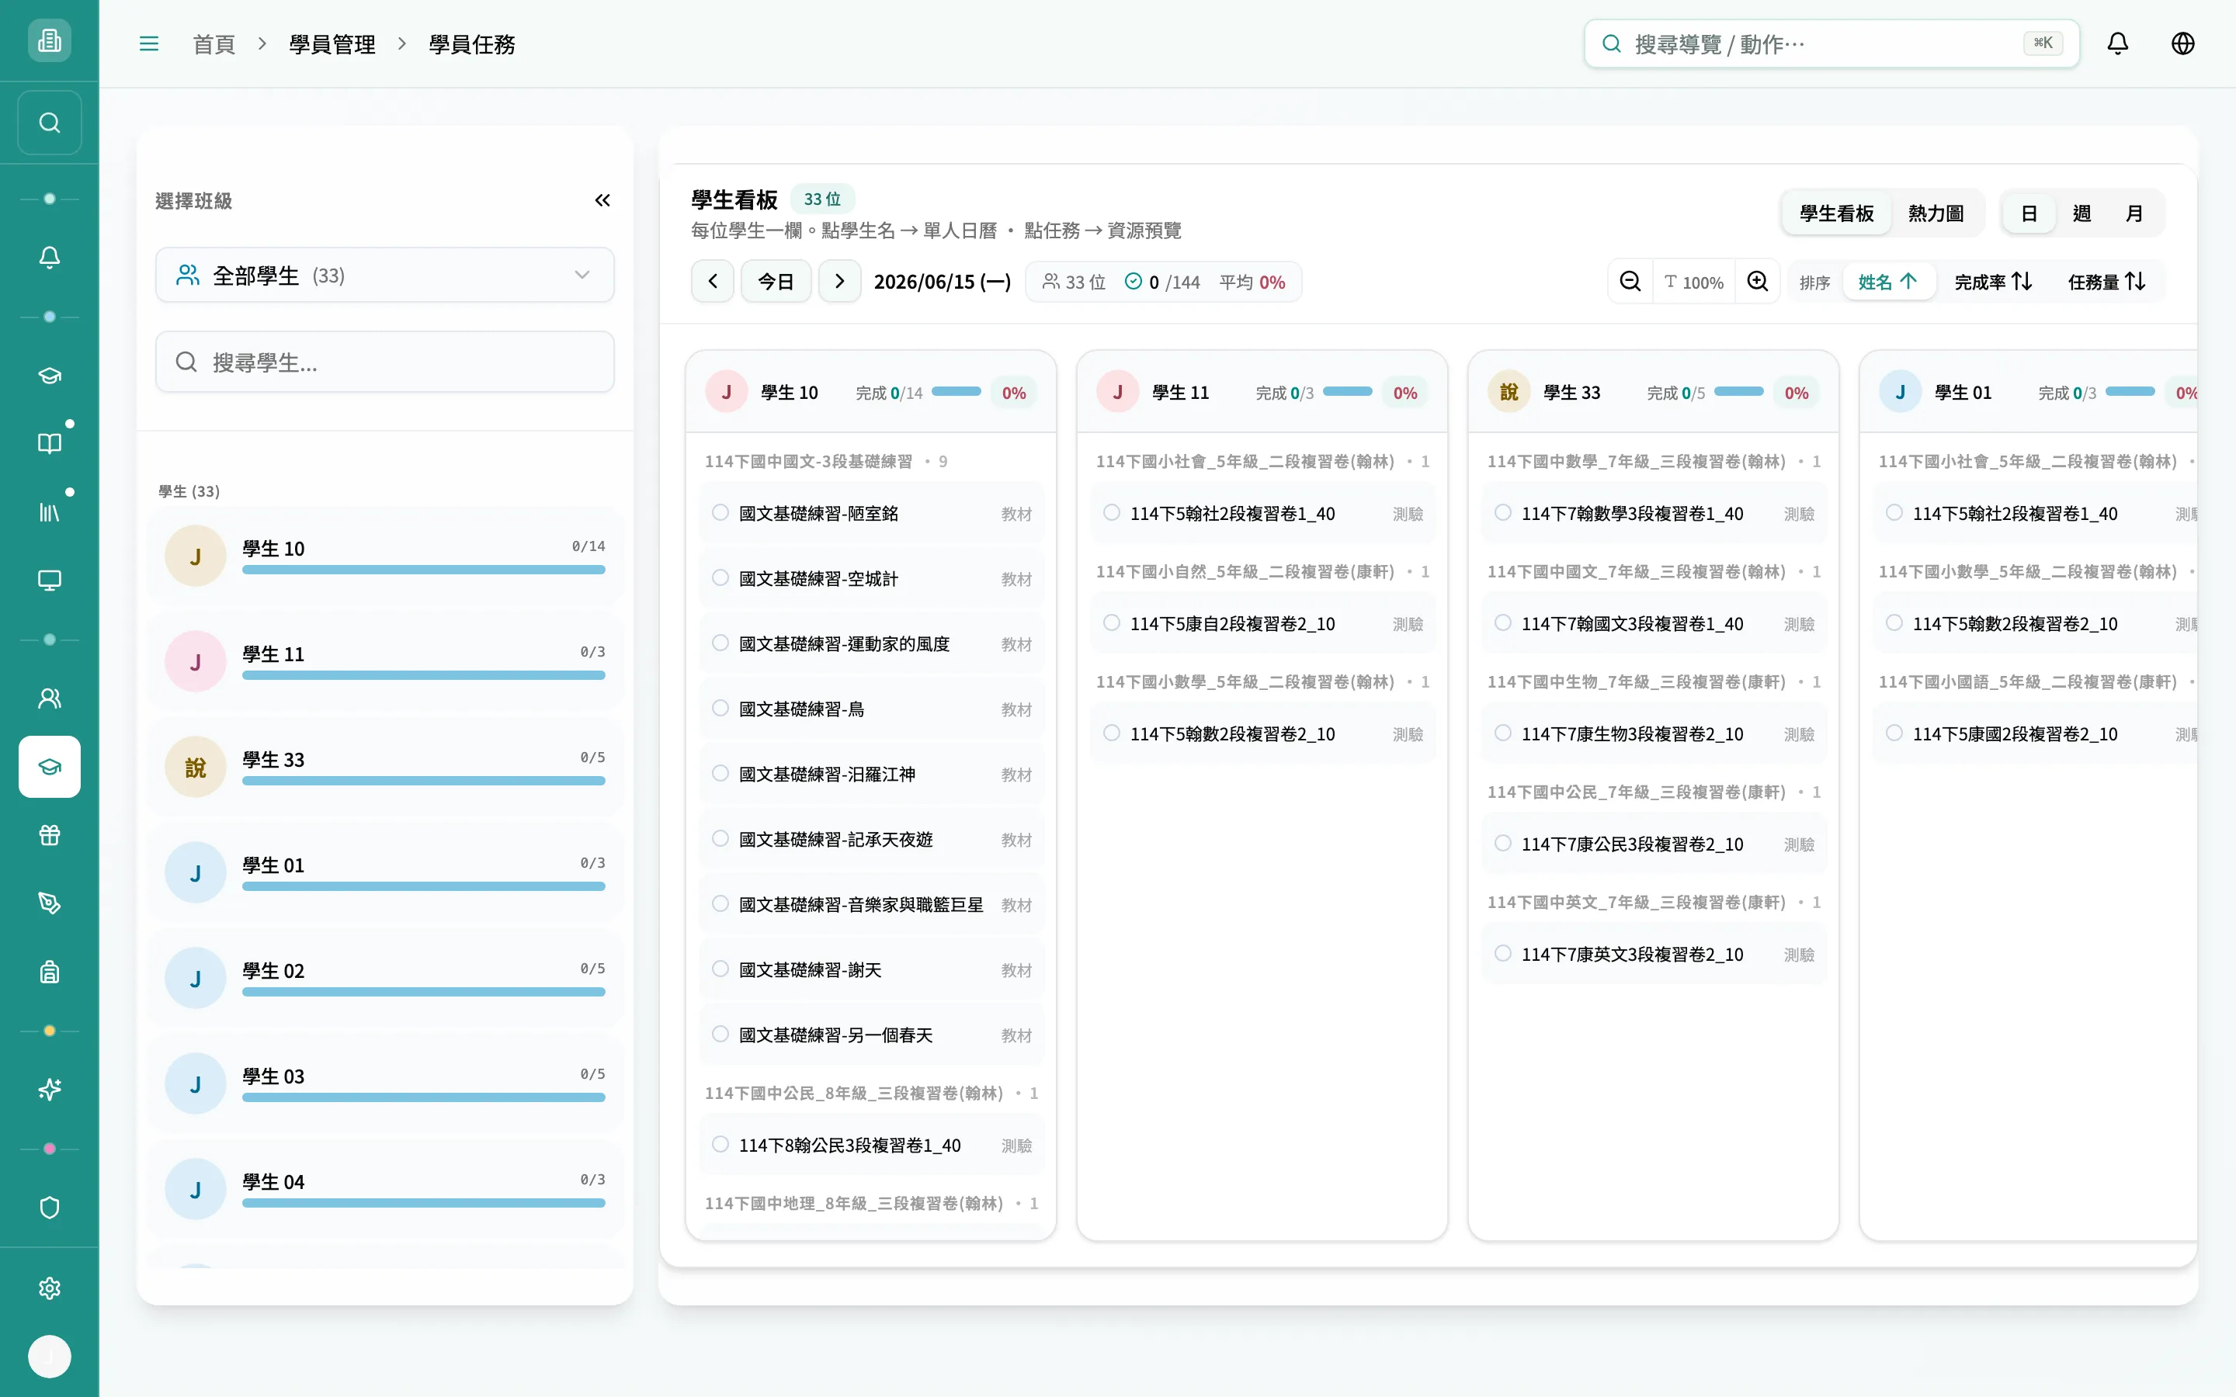The width and height of the screenshot is (2236, 1397).
Task: Click the 今日 button
Action: click(776, 282)
